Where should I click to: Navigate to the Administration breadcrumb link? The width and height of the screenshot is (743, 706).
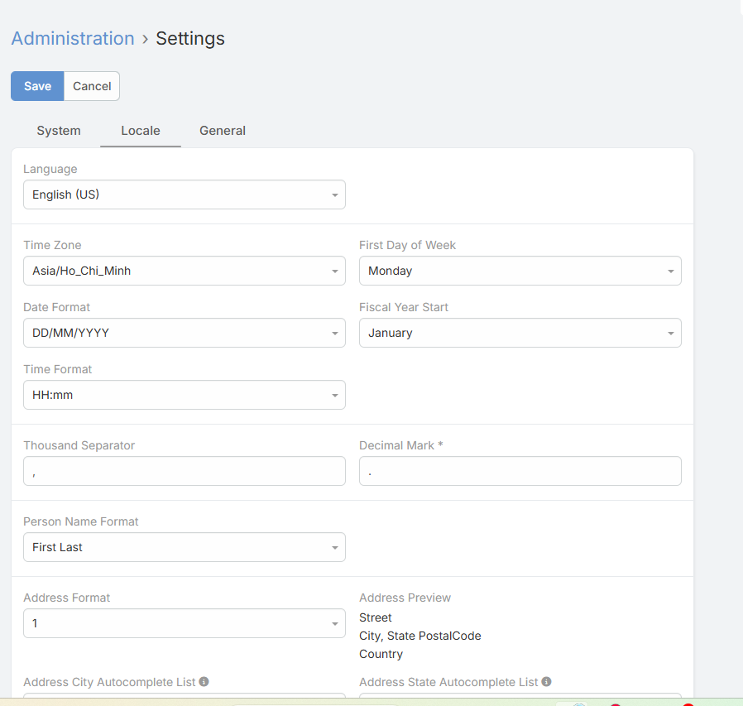73,39
